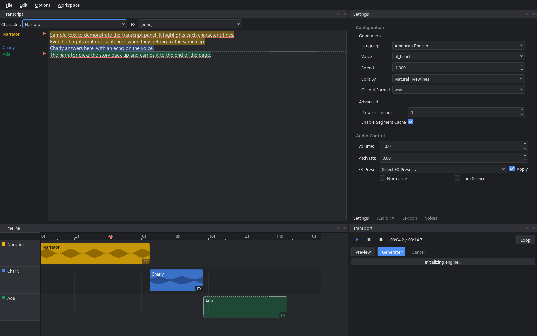Increase Pitch with up arrow
537x336 pixels.
525,156
